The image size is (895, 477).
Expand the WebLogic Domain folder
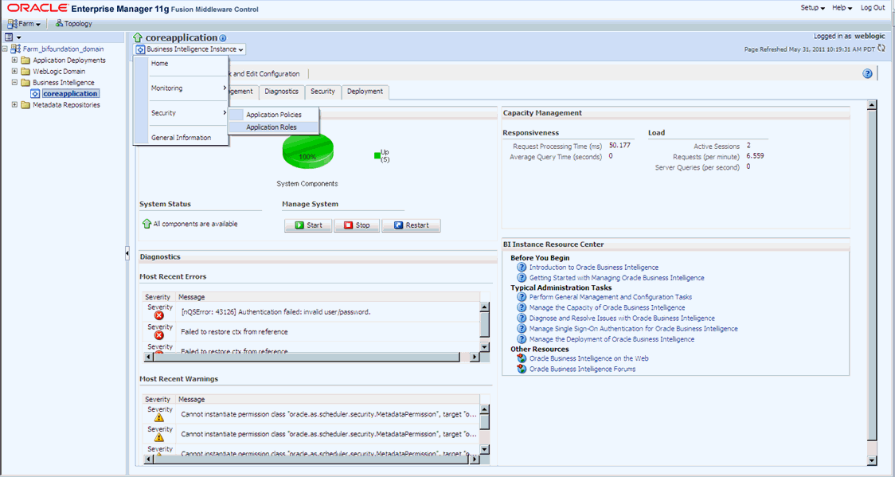point(15,72)
